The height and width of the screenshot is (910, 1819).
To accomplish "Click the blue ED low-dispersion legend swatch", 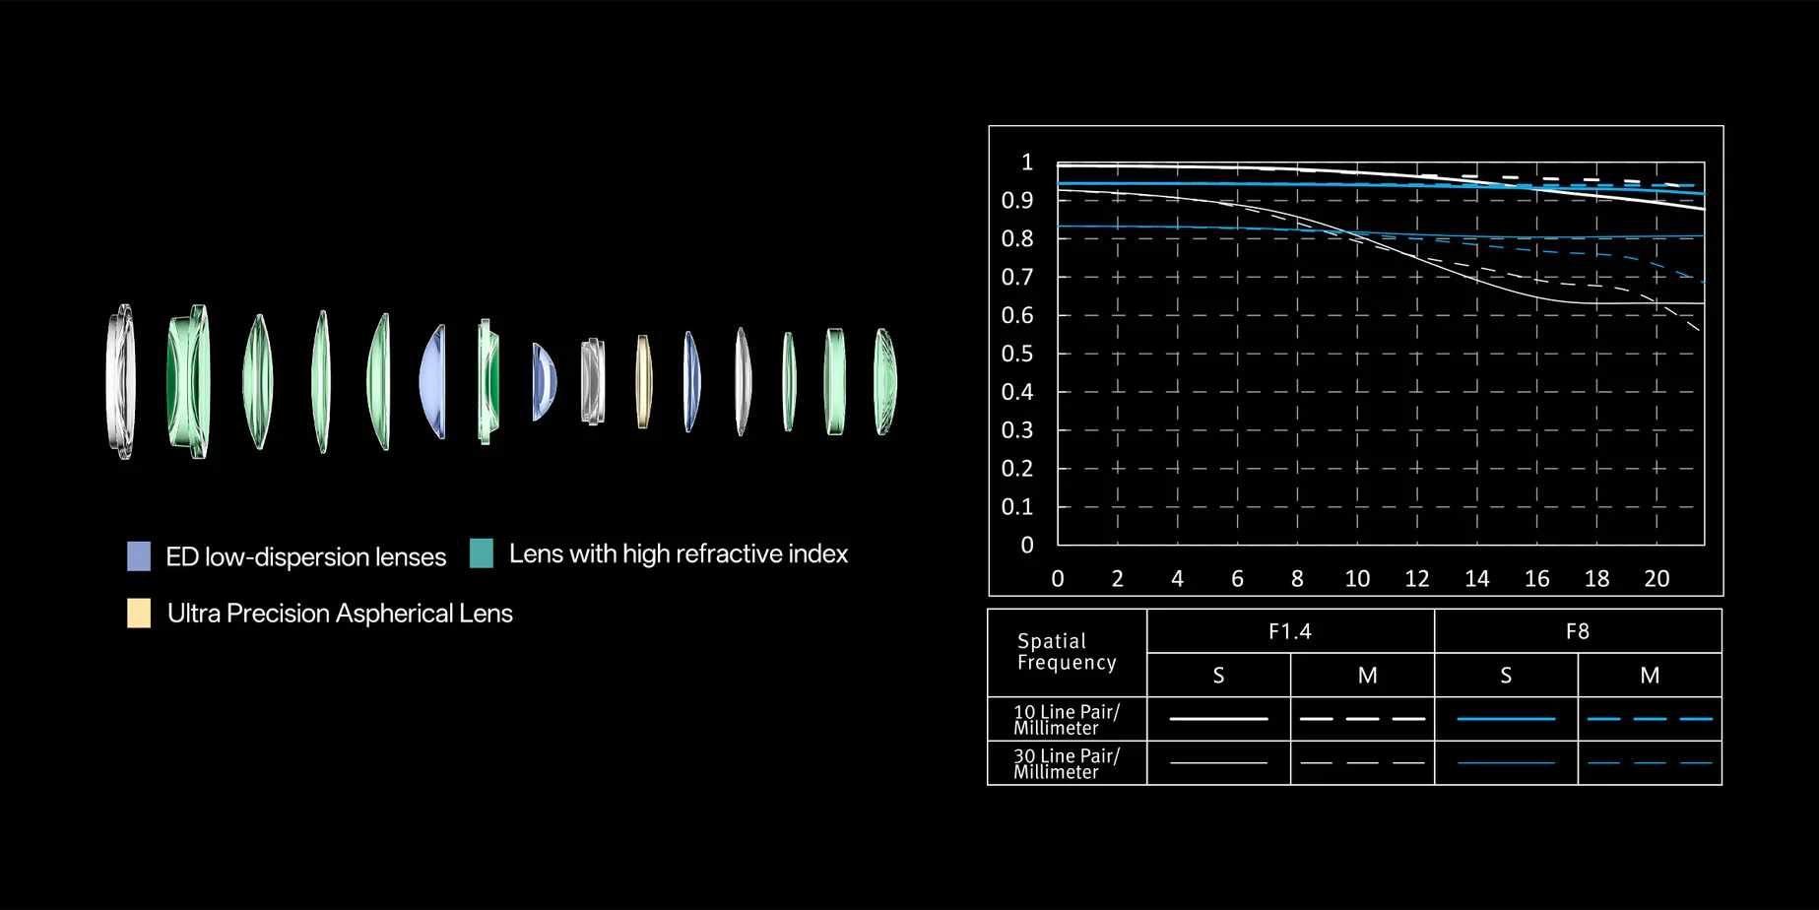I will 139,556.
